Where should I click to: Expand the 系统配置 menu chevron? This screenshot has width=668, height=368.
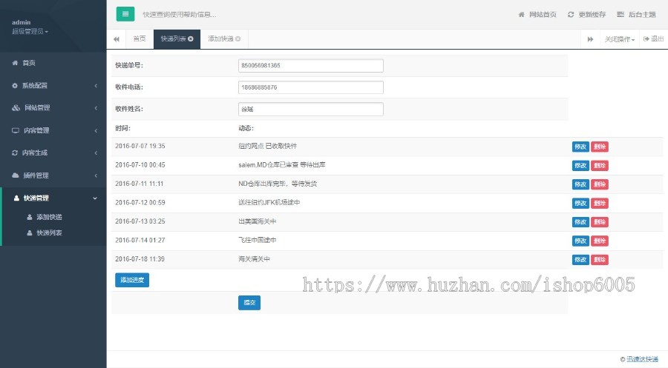96,85
